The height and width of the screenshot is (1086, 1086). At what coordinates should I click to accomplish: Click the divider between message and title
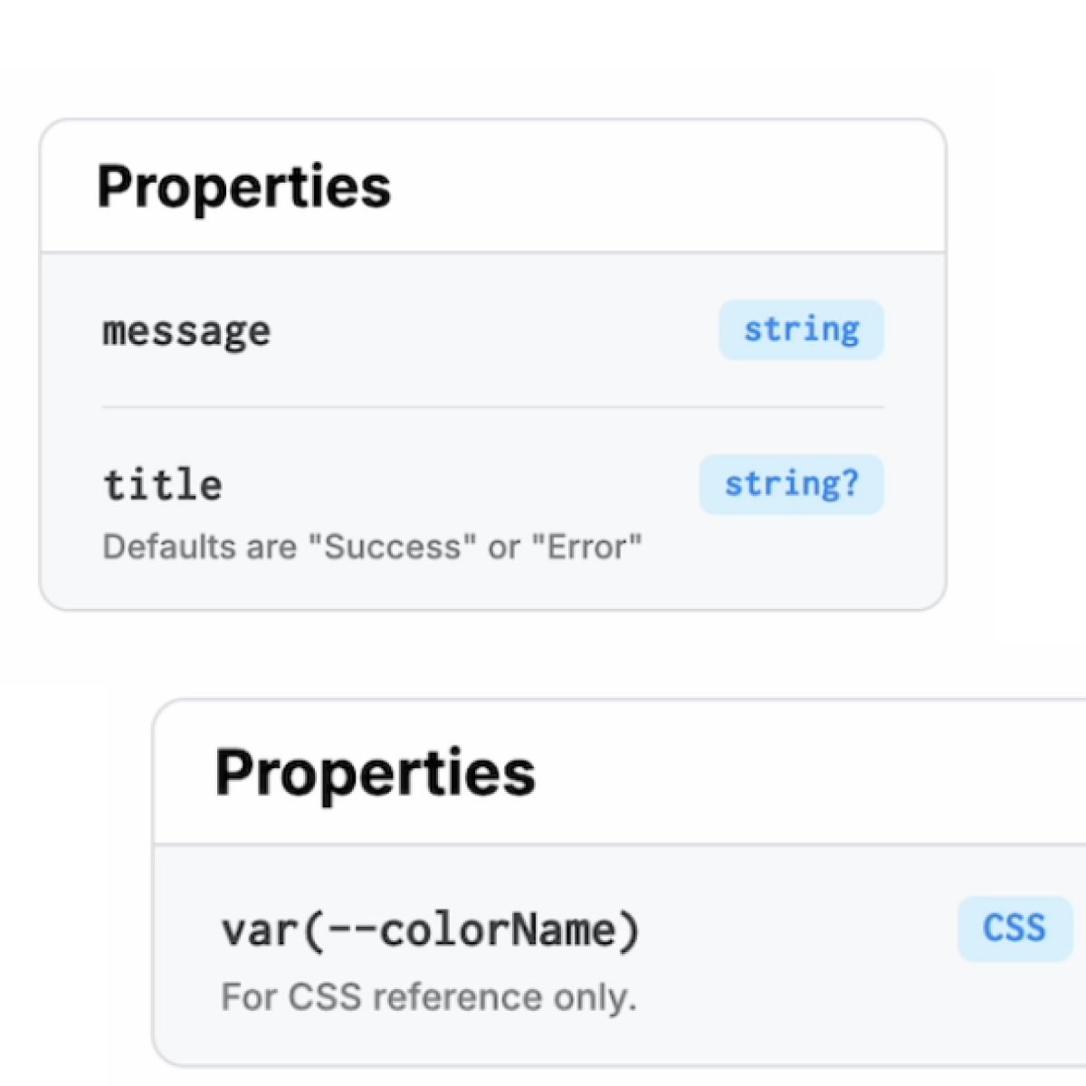pos(492,407)
